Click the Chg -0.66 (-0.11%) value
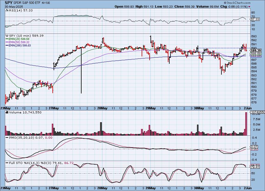265x191 pixels. pyautogui.click(x=234, y=6)
